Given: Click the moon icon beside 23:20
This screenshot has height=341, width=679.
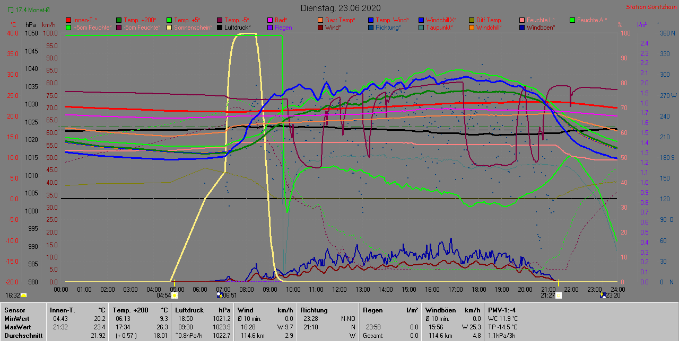Looking at the screenshot, I should tap(602, 295).
